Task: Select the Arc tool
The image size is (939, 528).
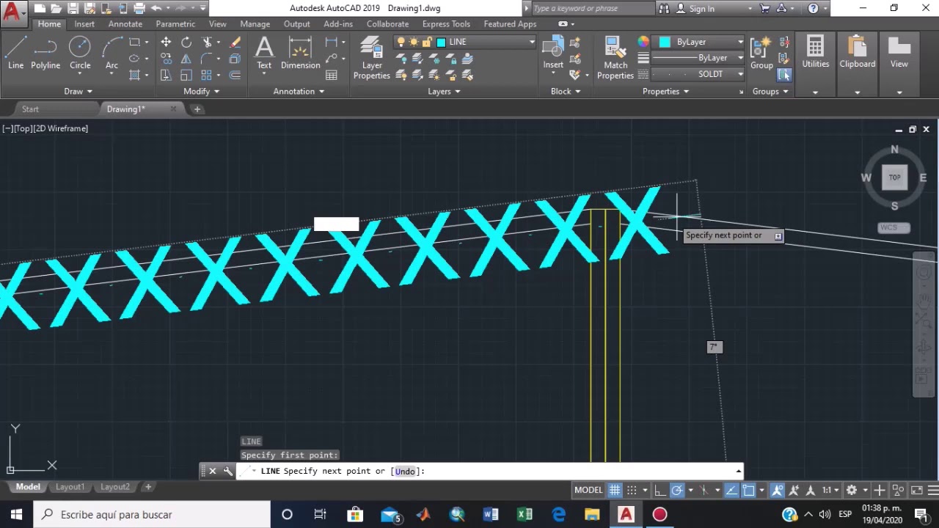Action: [x=112, y=53]
